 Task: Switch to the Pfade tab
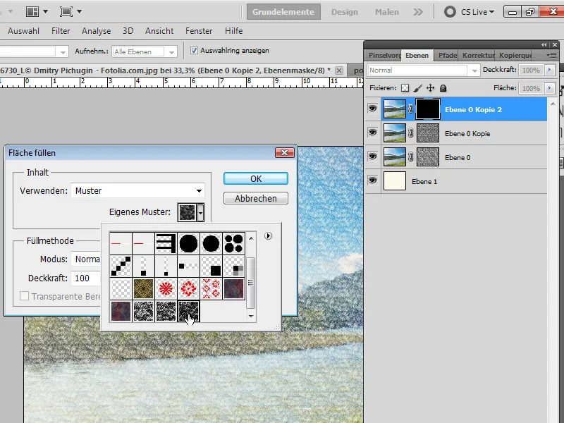point(447,56)
